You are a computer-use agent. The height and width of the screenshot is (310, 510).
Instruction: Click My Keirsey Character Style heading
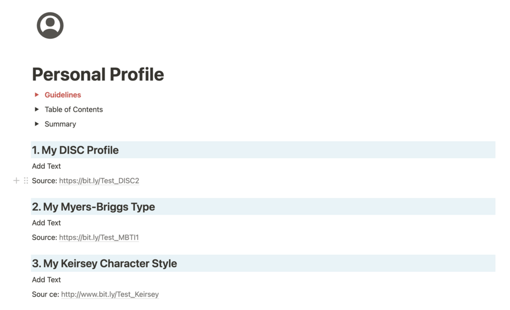click(x=105, y=263)
